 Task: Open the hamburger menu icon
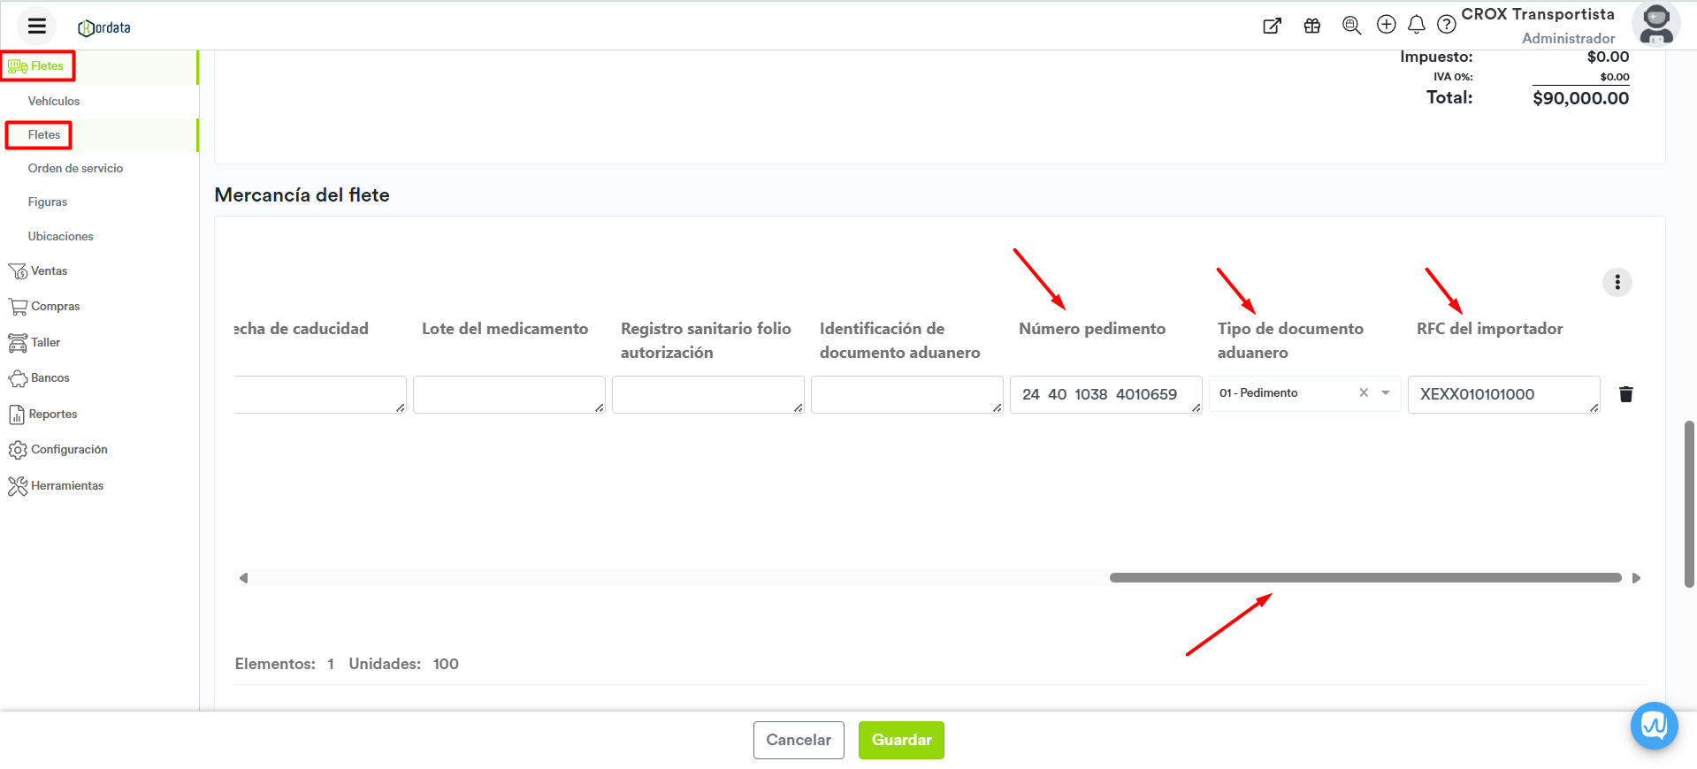point(36,26)
